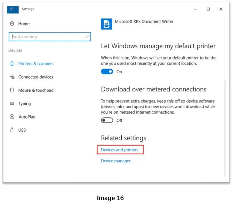Select Printers & scanners category
The width and height of the screenshot is (233, 204).
click(x=36, y=64)
